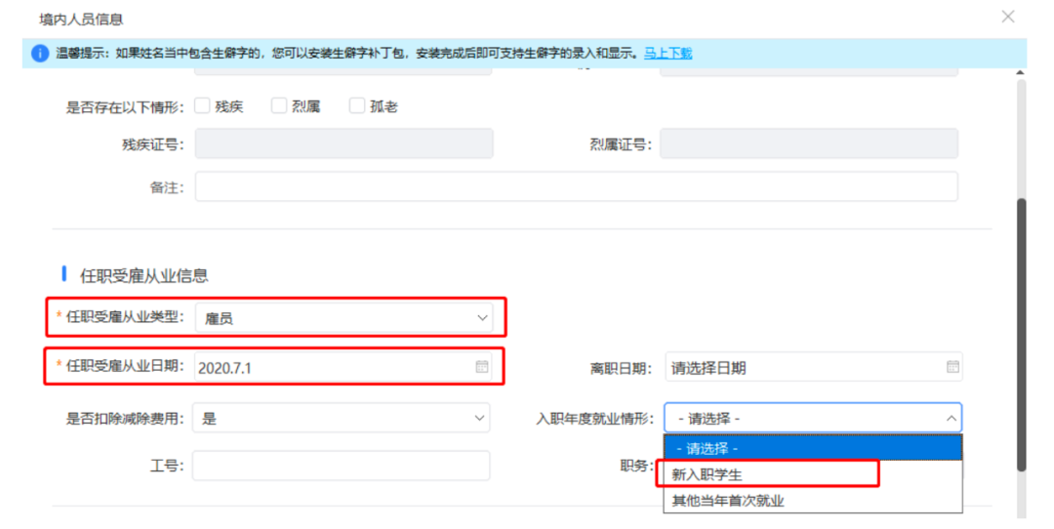Image resolution: width=1054 pixels, height=529 pixels.
Task: Select 其他当年首次就业 from the dropdown list
Action: (813, 501)
